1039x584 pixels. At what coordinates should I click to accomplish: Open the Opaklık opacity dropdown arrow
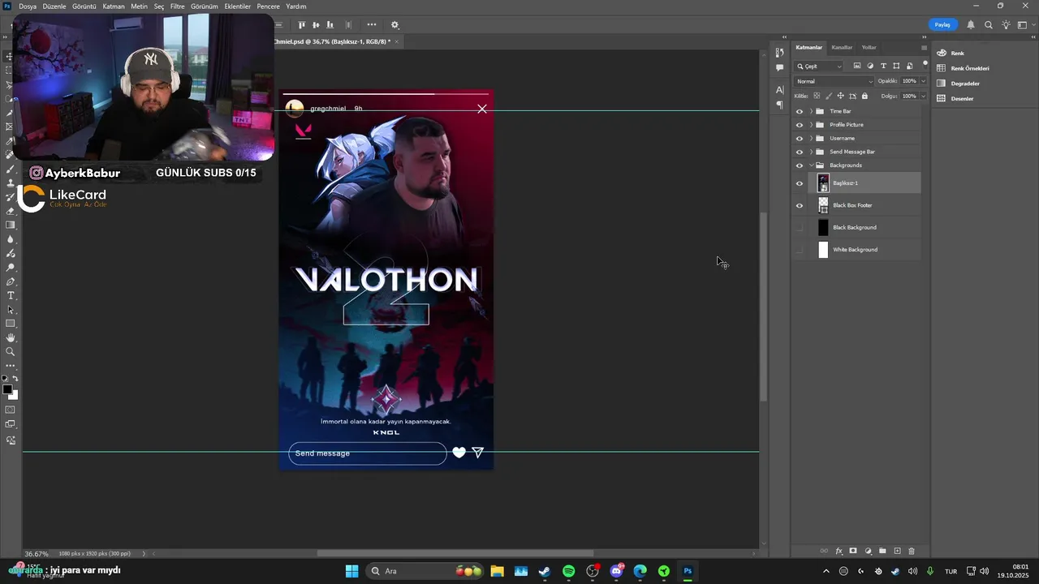923,81
